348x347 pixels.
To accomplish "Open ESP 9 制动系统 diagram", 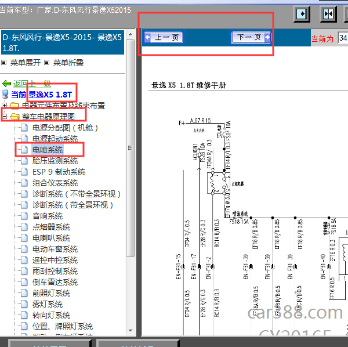I will 59,172.
